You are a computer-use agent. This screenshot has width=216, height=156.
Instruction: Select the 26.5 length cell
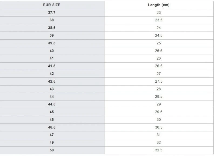click(159, 66)
